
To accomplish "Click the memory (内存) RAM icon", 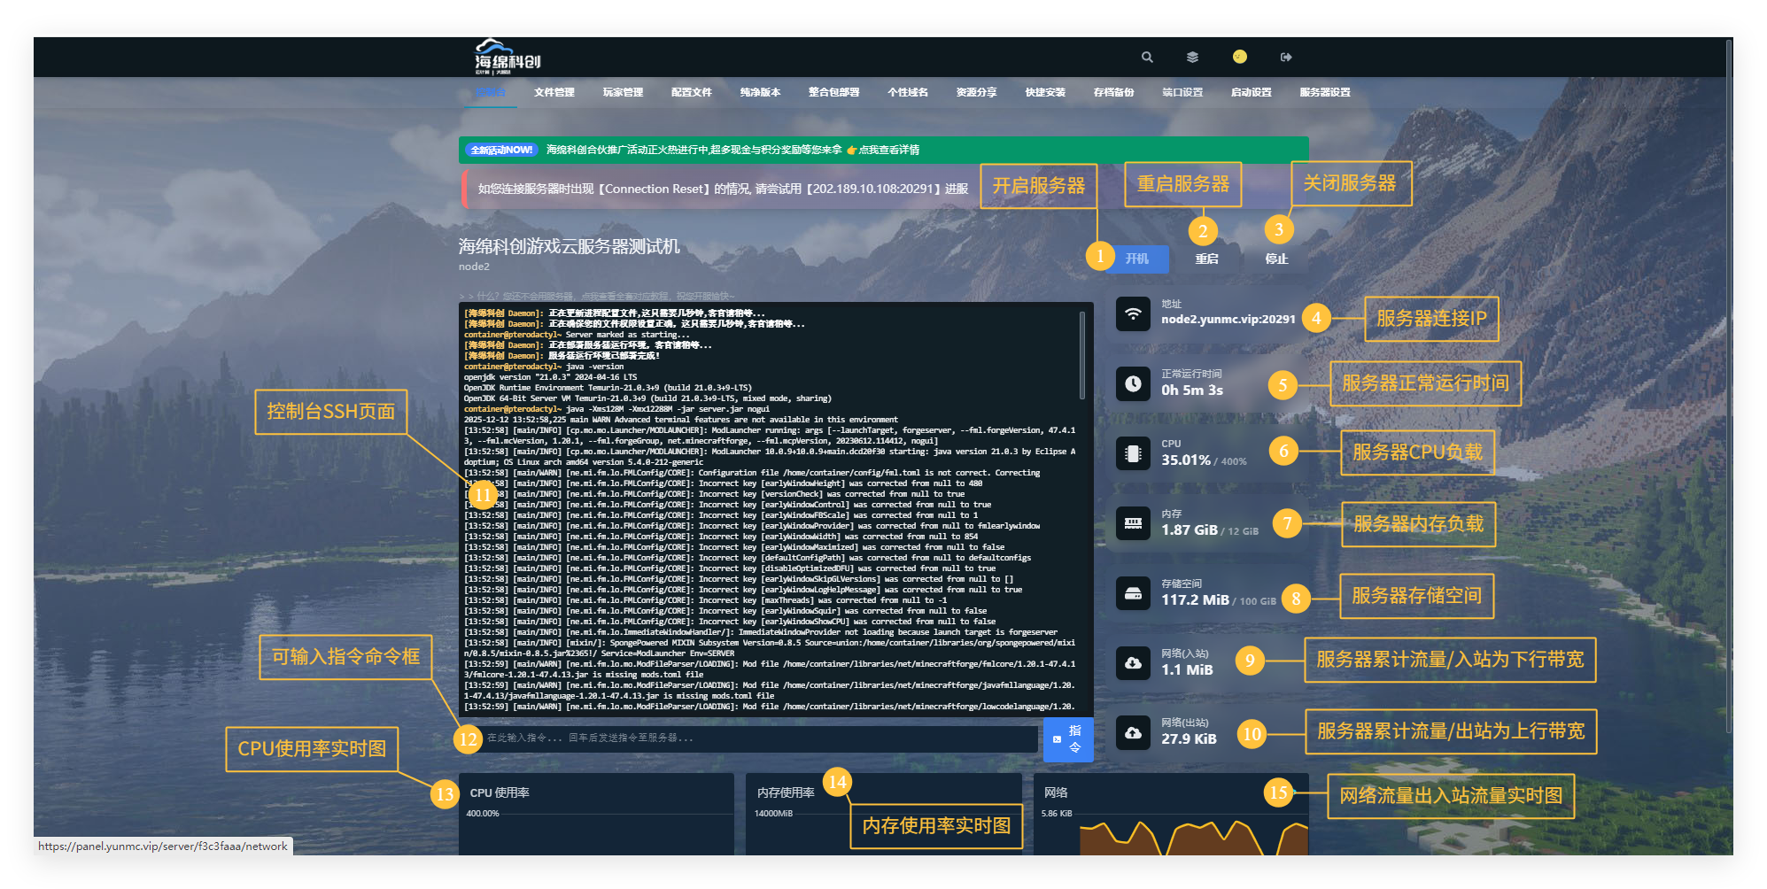I will click(x=1133, y=523).
